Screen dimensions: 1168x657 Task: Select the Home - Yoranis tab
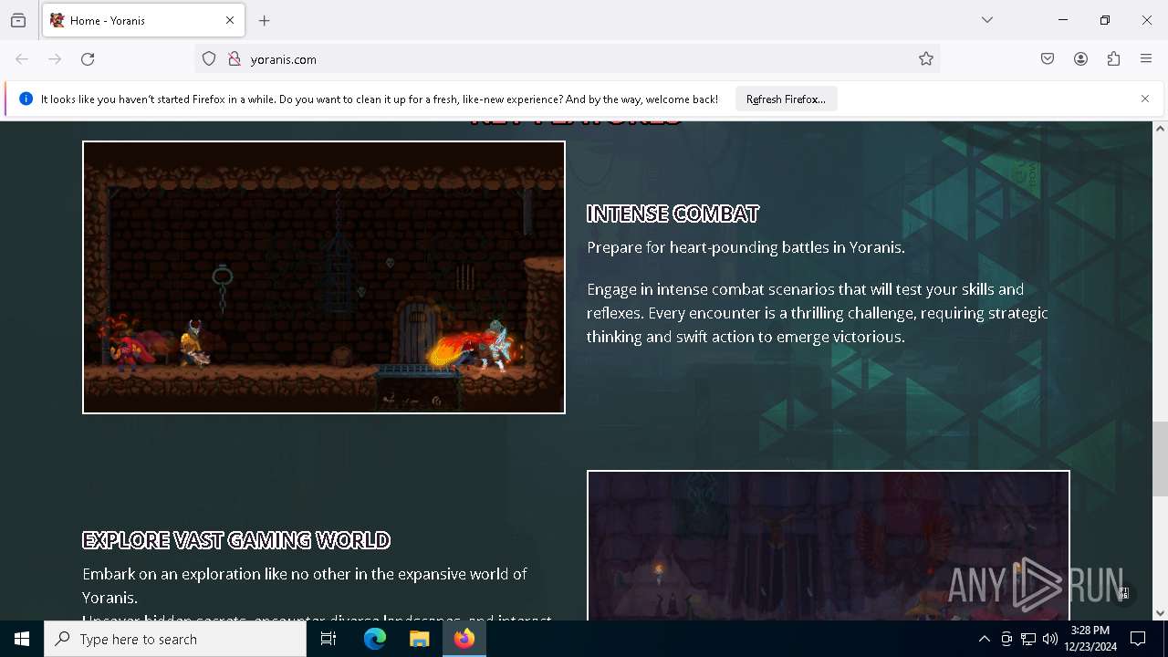coord(143,20)
